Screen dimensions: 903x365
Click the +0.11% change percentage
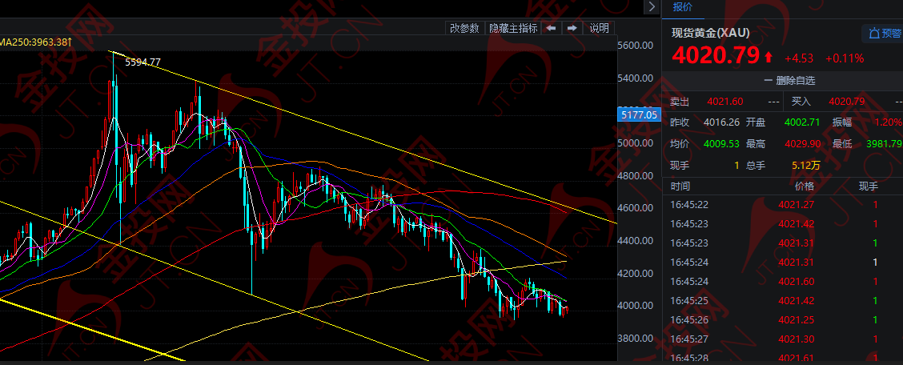(x=845, y=58)
